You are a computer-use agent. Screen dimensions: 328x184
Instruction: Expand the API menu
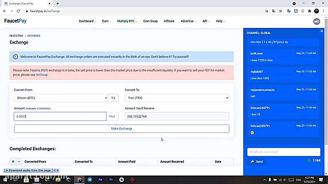pyautogui.click(x=206, y=21)
